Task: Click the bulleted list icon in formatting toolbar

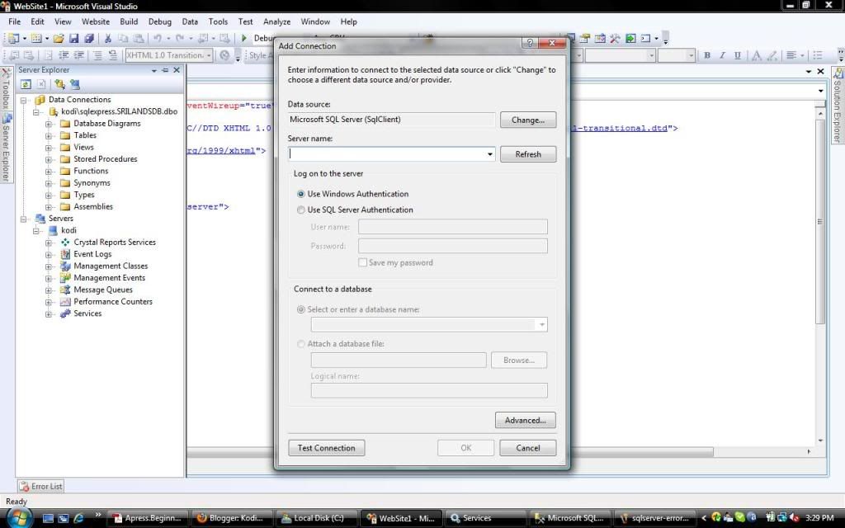Action: coord(818,55)
